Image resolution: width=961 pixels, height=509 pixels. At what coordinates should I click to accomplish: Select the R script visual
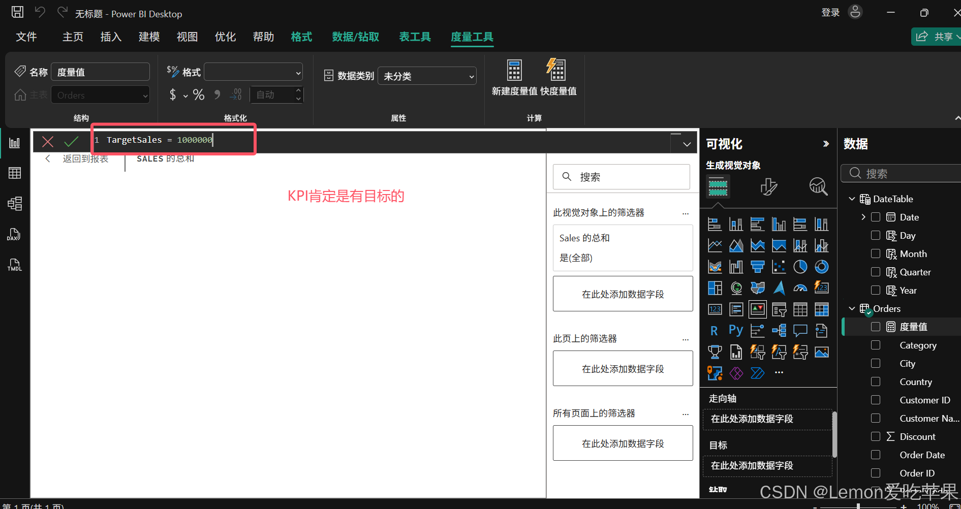(715, 331)
